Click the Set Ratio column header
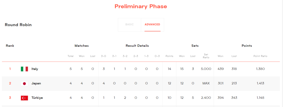 click(x=206, y=56)
